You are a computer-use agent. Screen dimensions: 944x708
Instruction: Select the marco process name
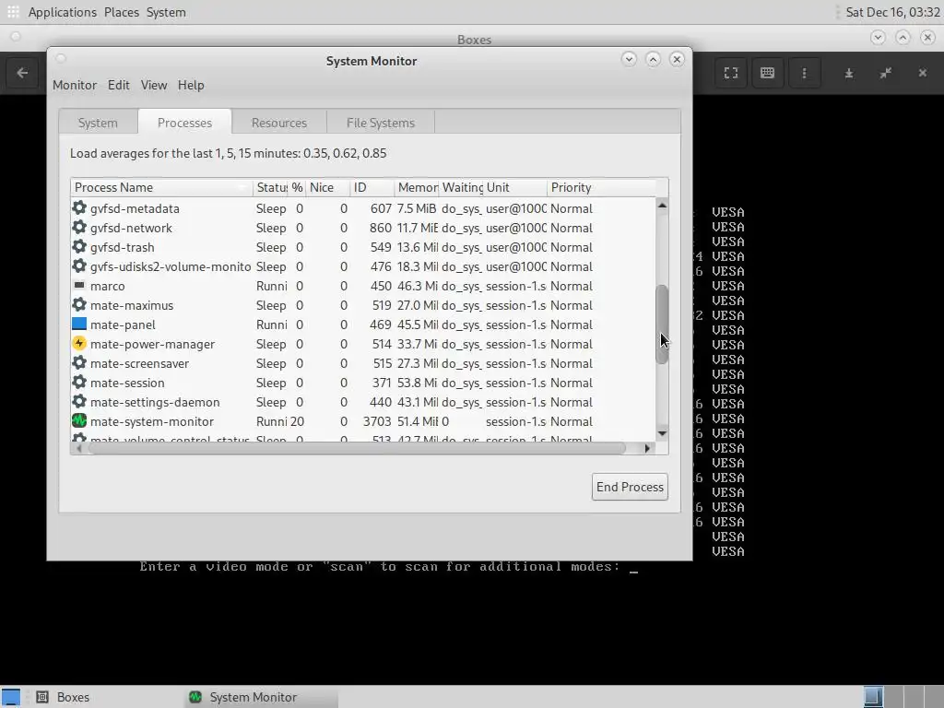pyautogui.click(x=108, y=286)
